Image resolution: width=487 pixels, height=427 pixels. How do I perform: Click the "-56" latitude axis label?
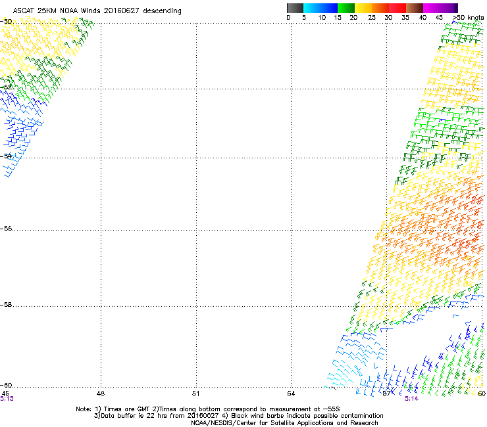coord(6,228)
